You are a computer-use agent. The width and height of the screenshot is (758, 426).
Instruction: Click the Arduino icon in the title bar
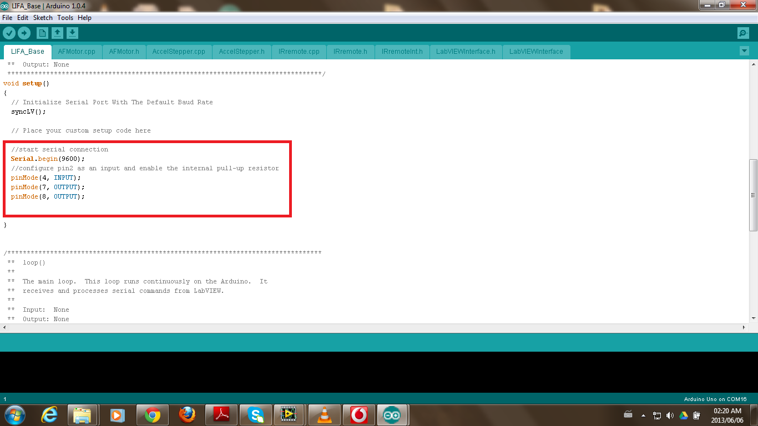5,5
